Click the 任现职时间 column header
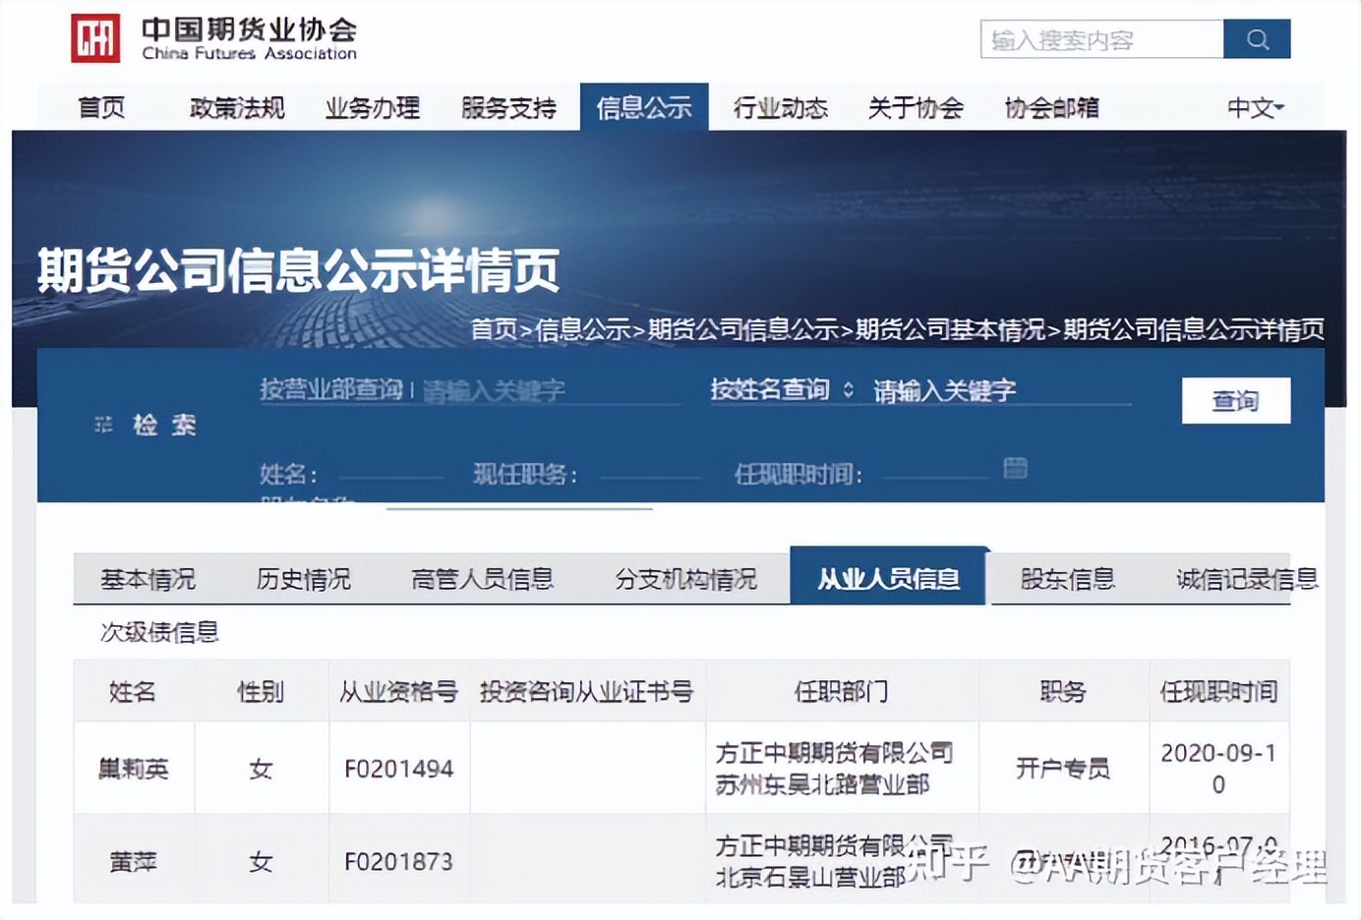The width and height of the screenshot is (1361, 920). [x=1218, y=692]
